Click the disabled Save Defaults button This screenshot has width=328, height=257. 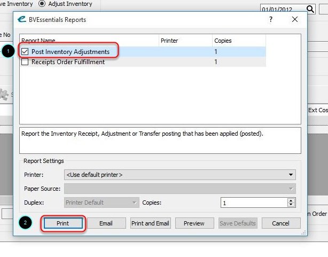point(238,223)
